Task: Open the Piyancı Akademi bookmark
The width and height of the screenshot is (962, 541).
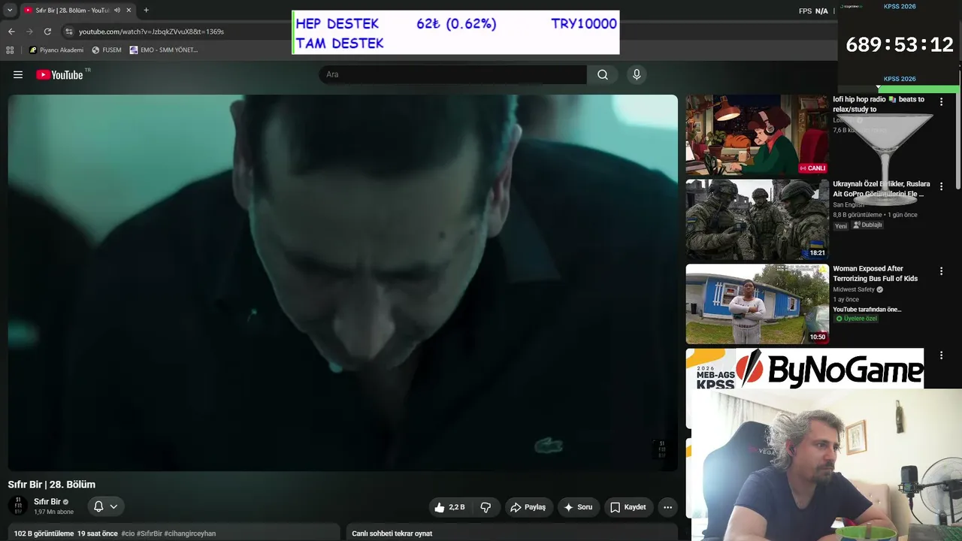Action: 56,50
